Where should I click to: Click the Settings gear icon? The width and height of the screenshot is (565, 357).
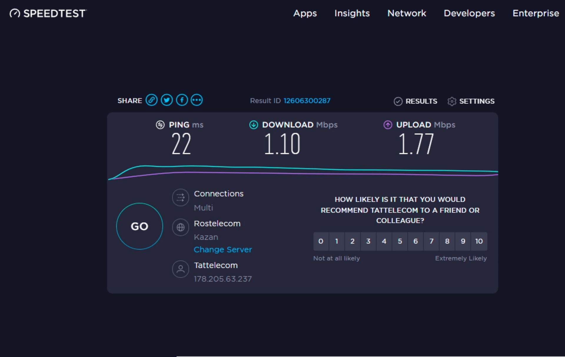coord(452,101)
